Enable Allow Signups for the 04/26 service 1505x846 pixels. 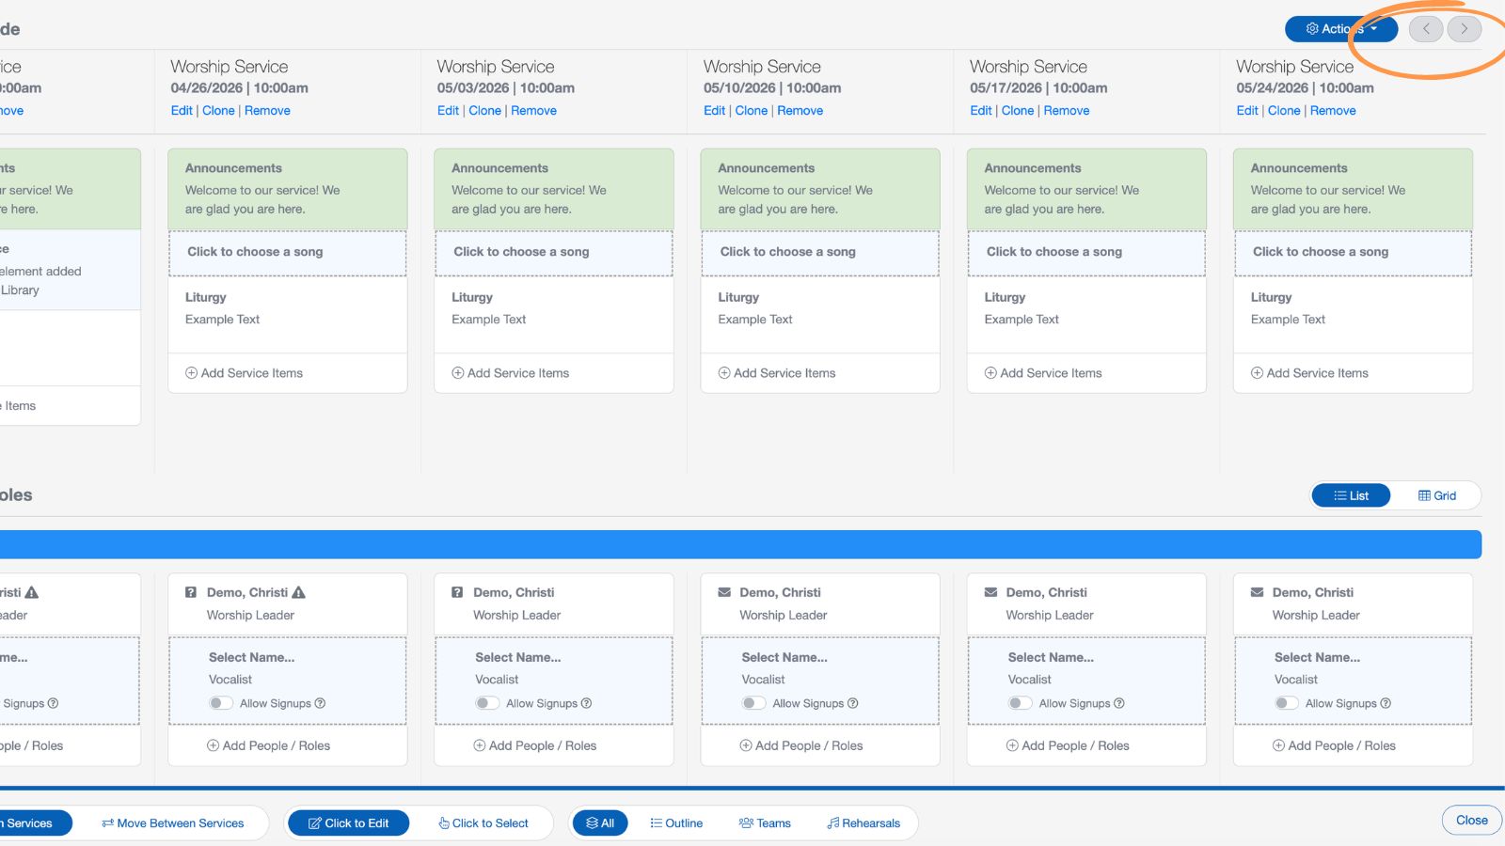(221, 702)
